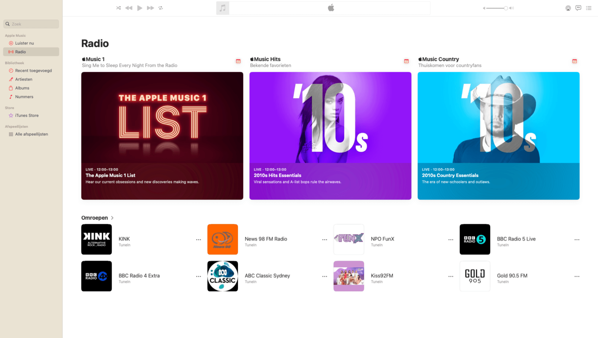Open the Apple Music Hits schedule calendar
598x338 pixels.
(x=406, y=61)
